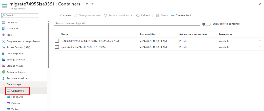Click Available cell in 3784370029265036004 row
This screenshot has width=264, height=111.
(x=224, y=41)
